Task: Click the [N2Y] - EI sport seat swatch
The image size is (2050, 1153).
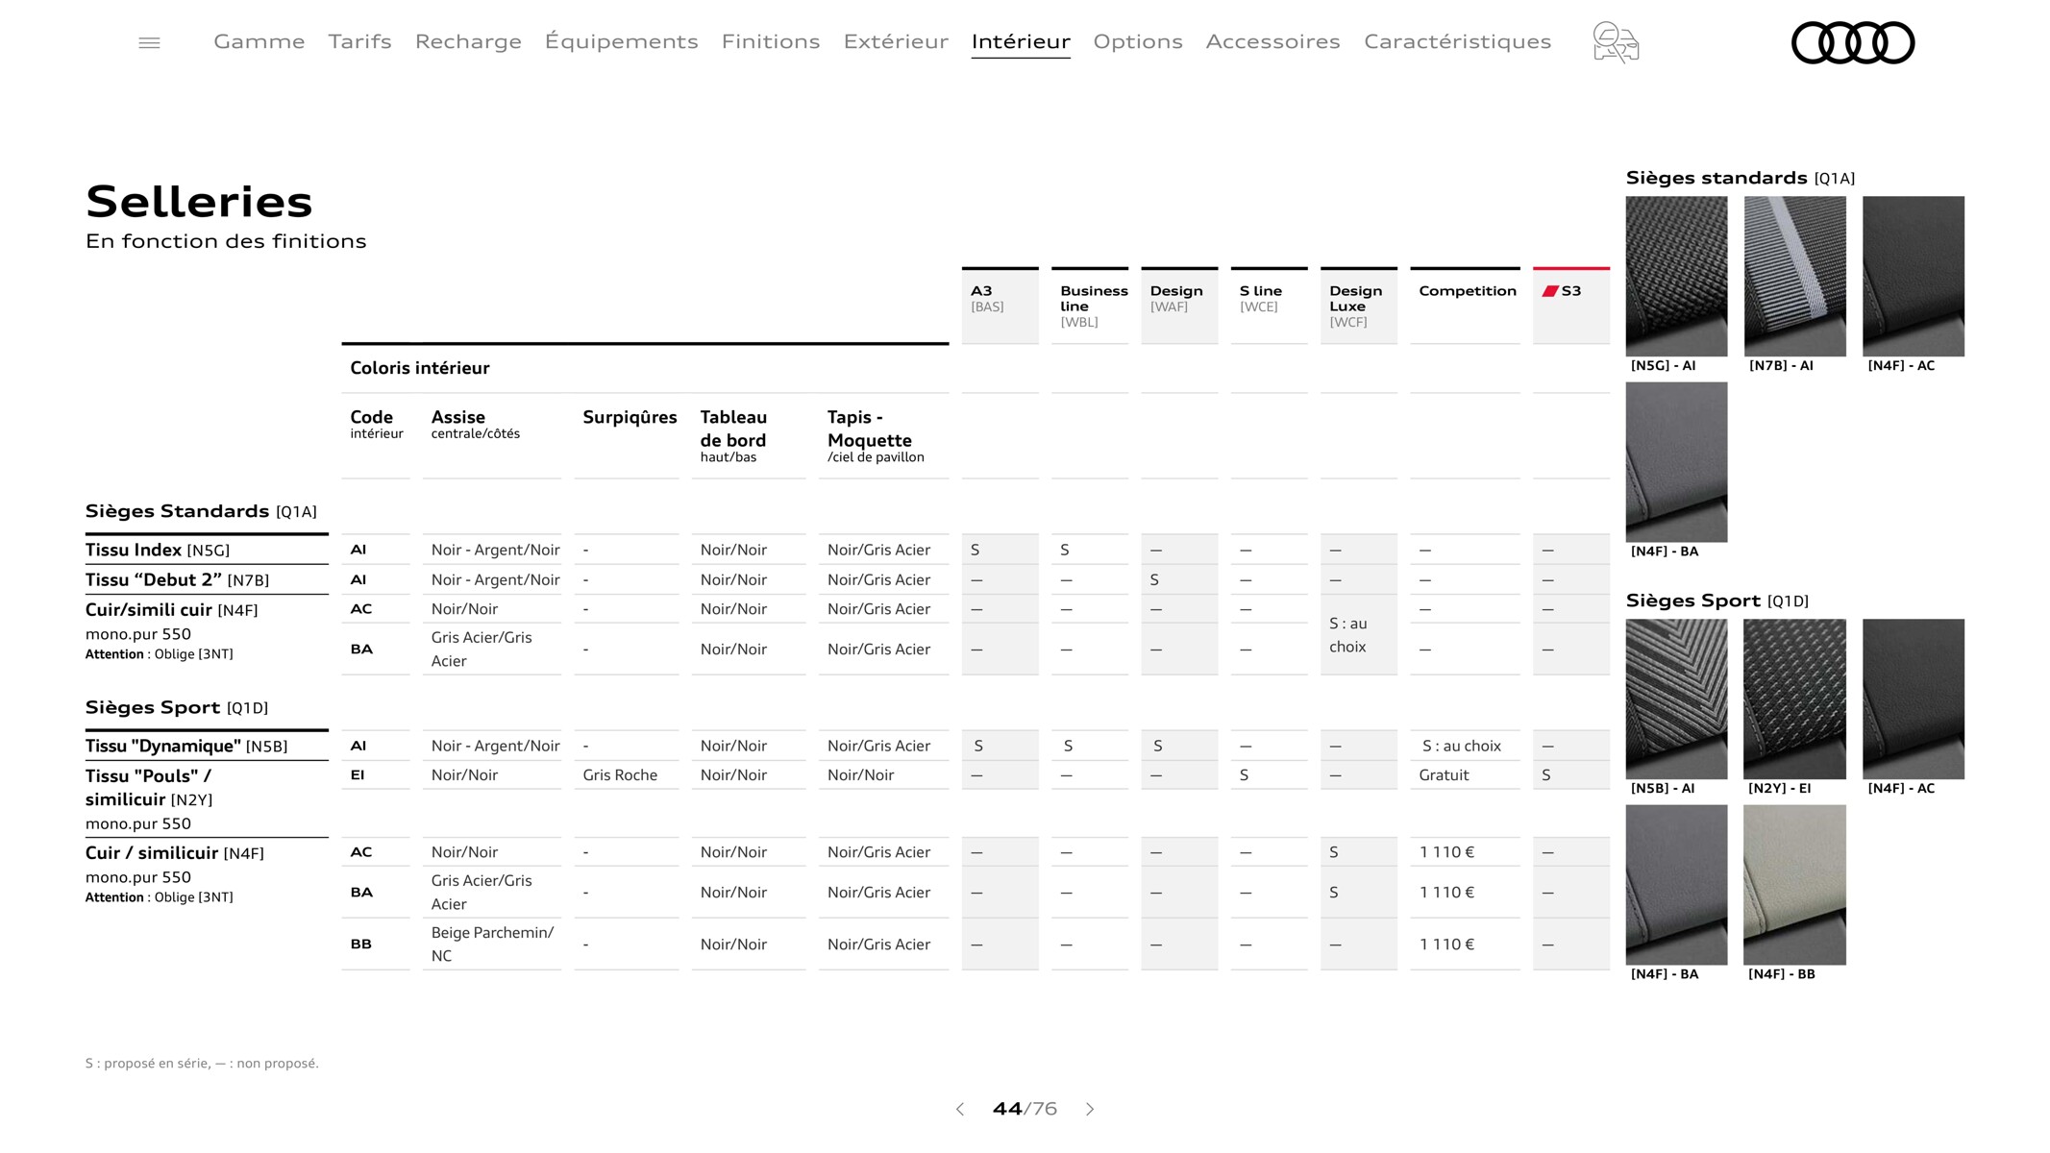Action: click(x=1794, y=699)
